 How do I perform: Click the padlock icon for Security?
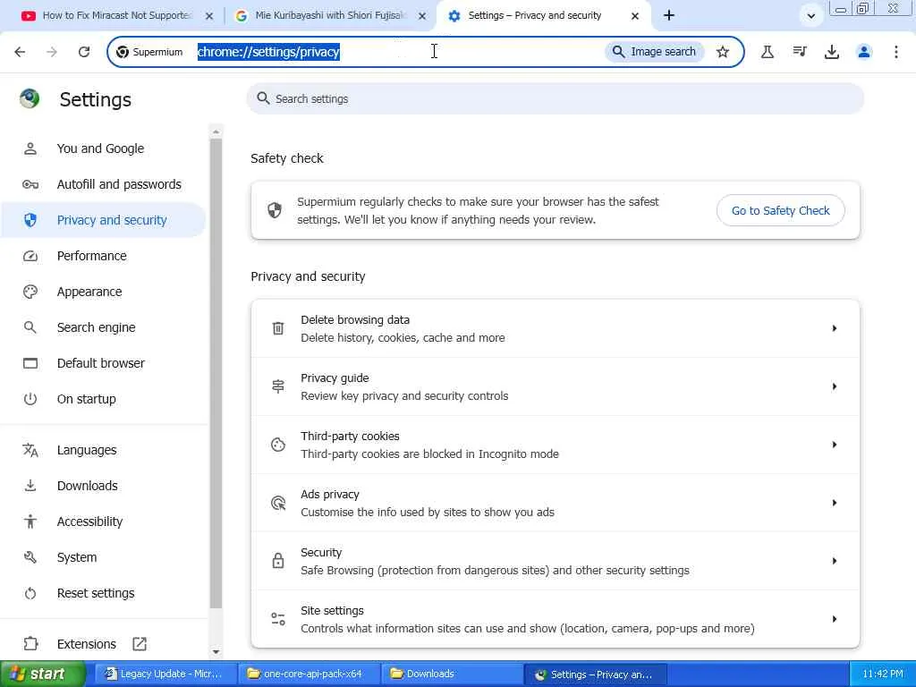click(x=278, y=561)
